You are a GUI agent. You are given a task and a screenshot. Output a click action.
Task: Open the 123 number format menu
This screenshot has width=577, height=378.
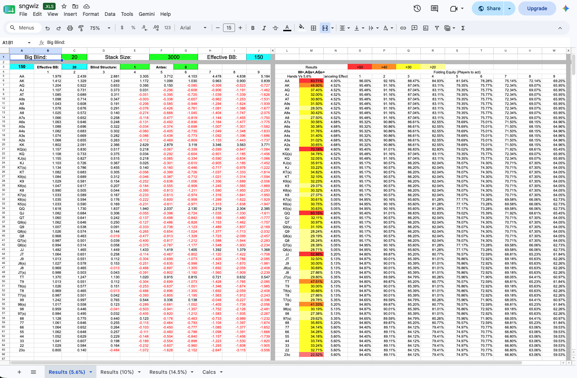(x=167, y=28)
